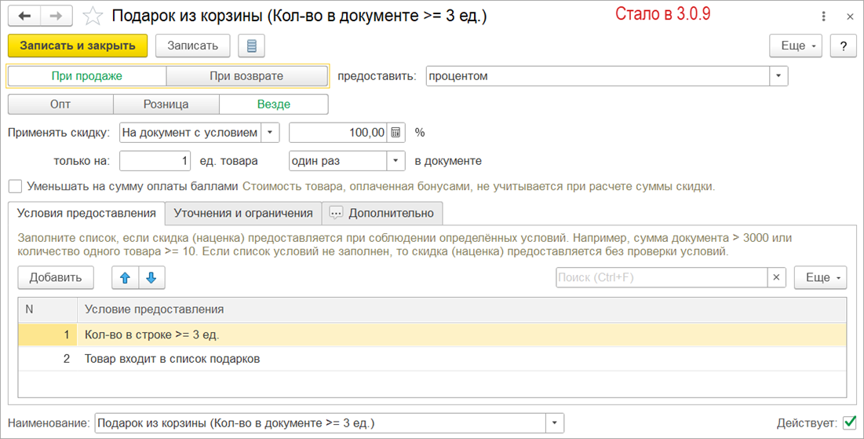Toggle the 'Действует' checkbox

point(849,423)
